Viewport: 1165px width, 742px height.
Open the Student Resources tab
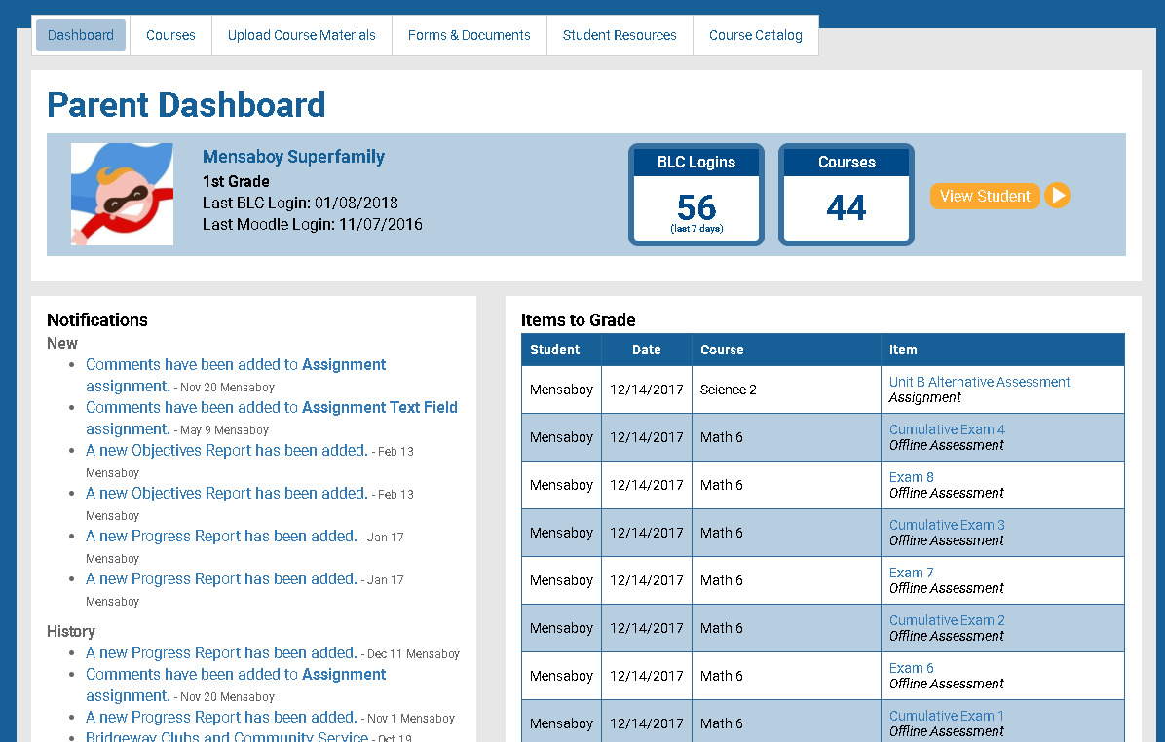[x=620, y=34]
